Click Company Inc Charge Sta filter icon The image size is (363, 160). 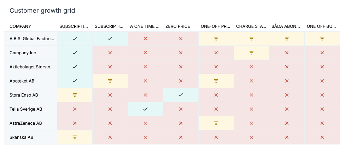click(x=251, y=53)
